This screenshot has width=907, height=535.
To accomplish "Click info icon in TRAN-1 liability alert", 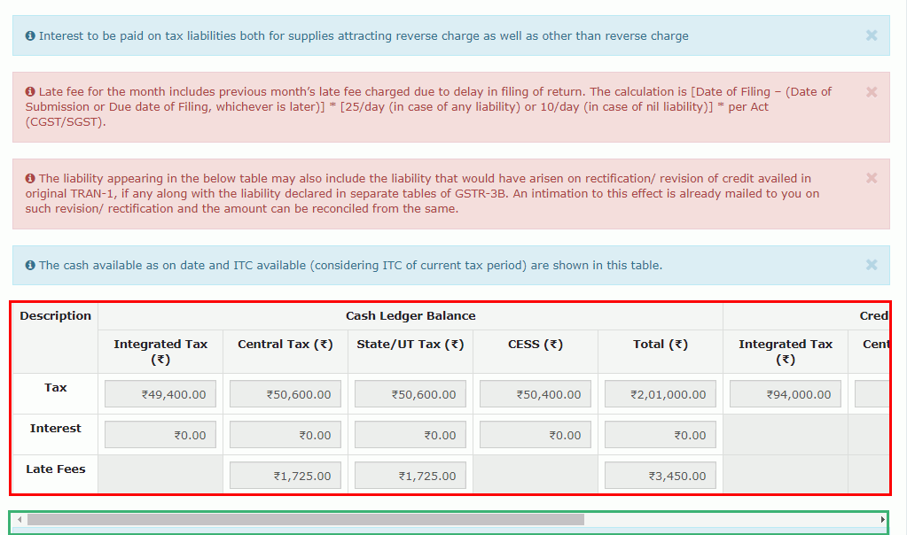I will (30, 179).
